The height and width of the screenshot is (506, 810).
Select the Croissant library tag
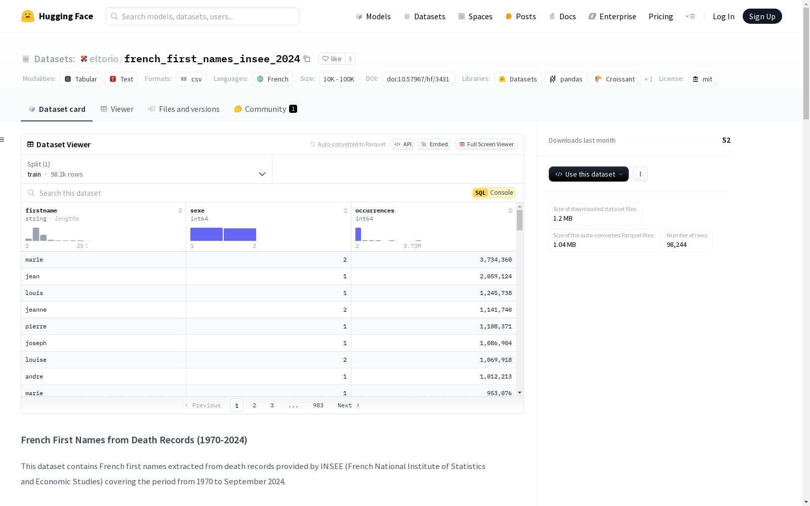click(615, 79)
